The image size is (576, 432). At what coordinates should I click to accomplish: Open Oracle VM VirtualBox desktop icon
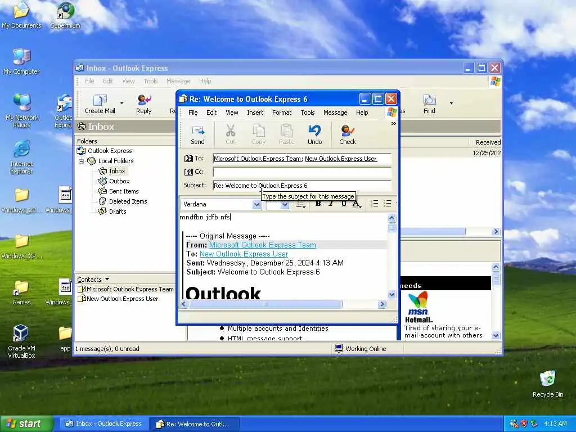tap(21, 341)
